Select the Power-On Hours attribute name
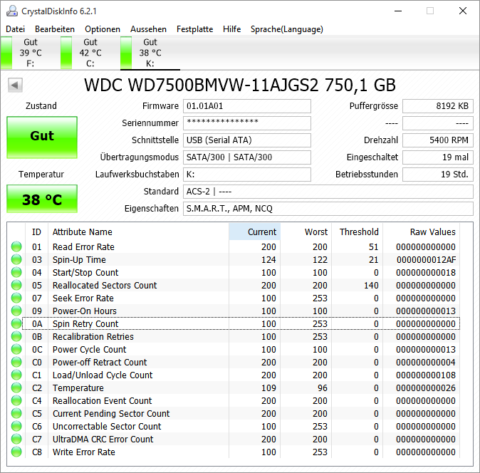The height and width of the screenshot is (473, 480). pyautogui.click(x=85, y=311)
